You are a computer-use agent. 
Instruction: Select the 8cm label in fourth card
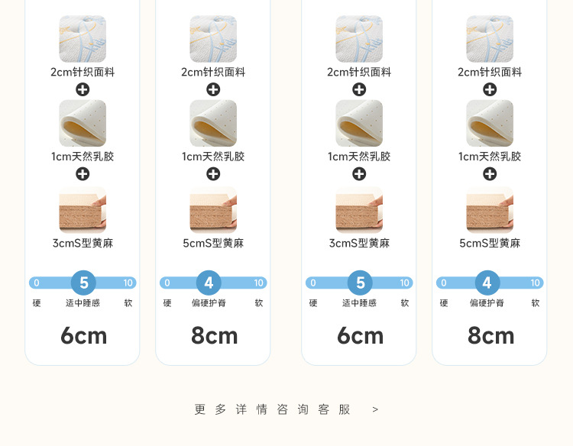pyautogui.click(x=490, y=336)
